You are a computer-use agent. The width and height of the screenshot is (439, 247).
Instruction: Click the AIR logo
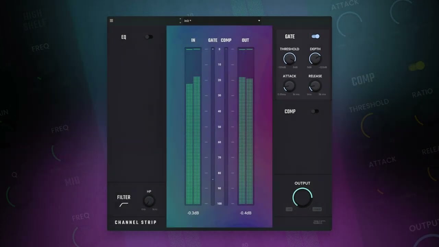(319, 222)
